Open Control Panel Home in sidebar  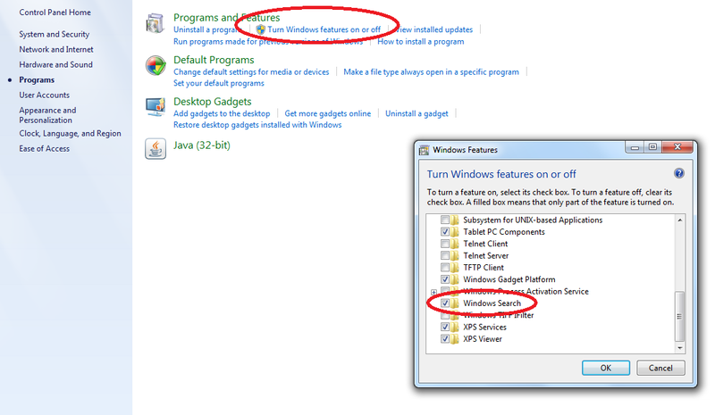(x=55, y=12)
